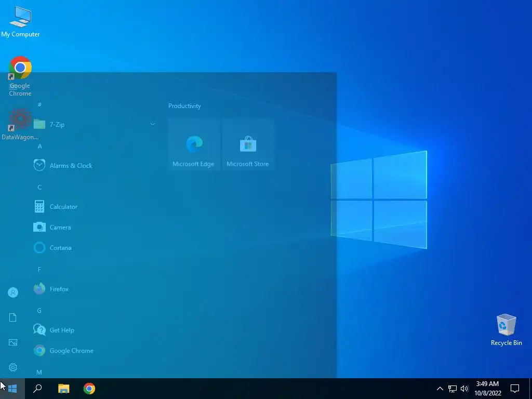The image size is (532, 399).
Task: Expand the 7-Zip folder chevron
Action: coord(153,124)
